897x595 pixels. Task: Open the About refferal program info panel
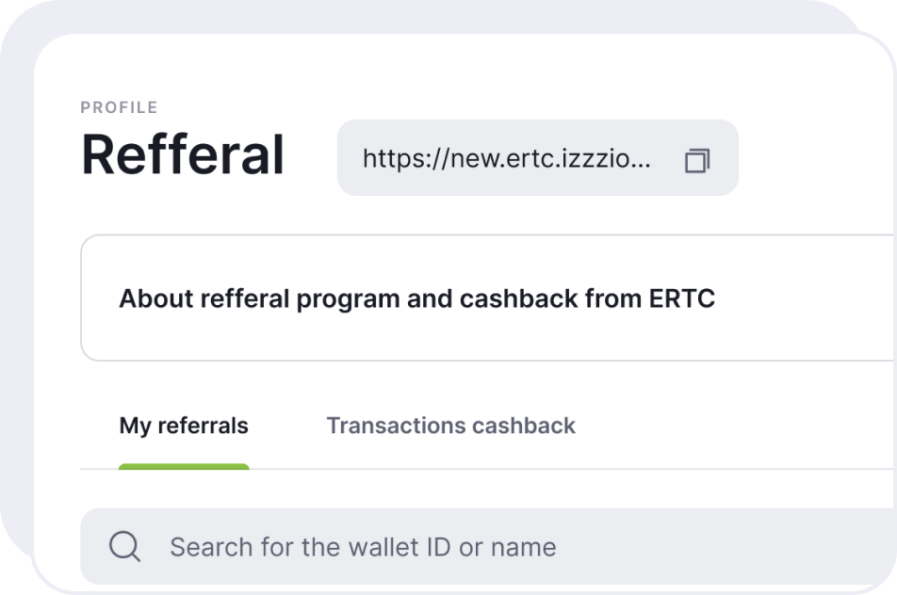coord(416,299)
